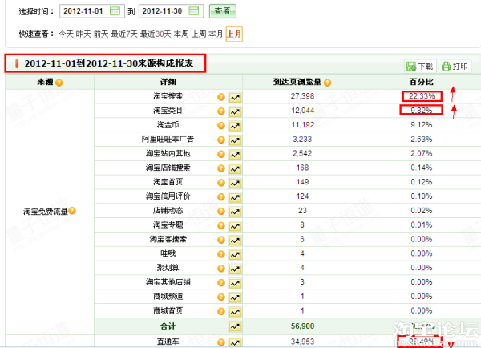Viewport: 481px width, 348px height.
Task: Open help icon for 店铺动态 row
Action: coord(221,212)
